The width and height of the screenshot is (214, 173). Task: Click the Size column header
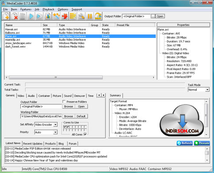click(x=49, y=25)
